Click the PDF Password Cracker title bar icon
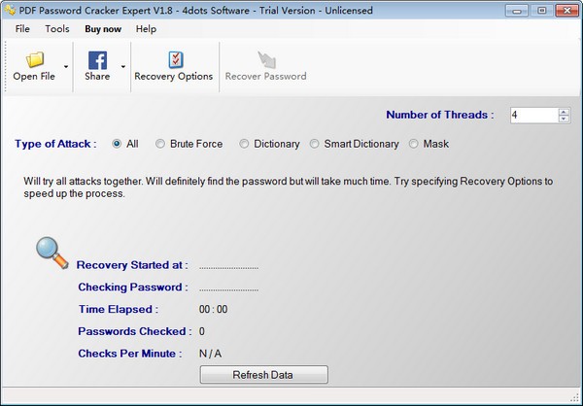583x406 pixels. (10, 10)
